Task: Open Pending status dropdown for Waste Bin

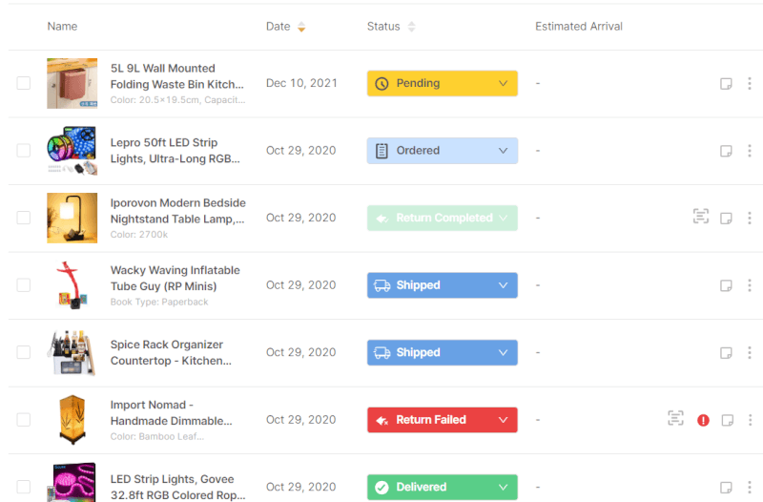Action: tap(443, 83)
